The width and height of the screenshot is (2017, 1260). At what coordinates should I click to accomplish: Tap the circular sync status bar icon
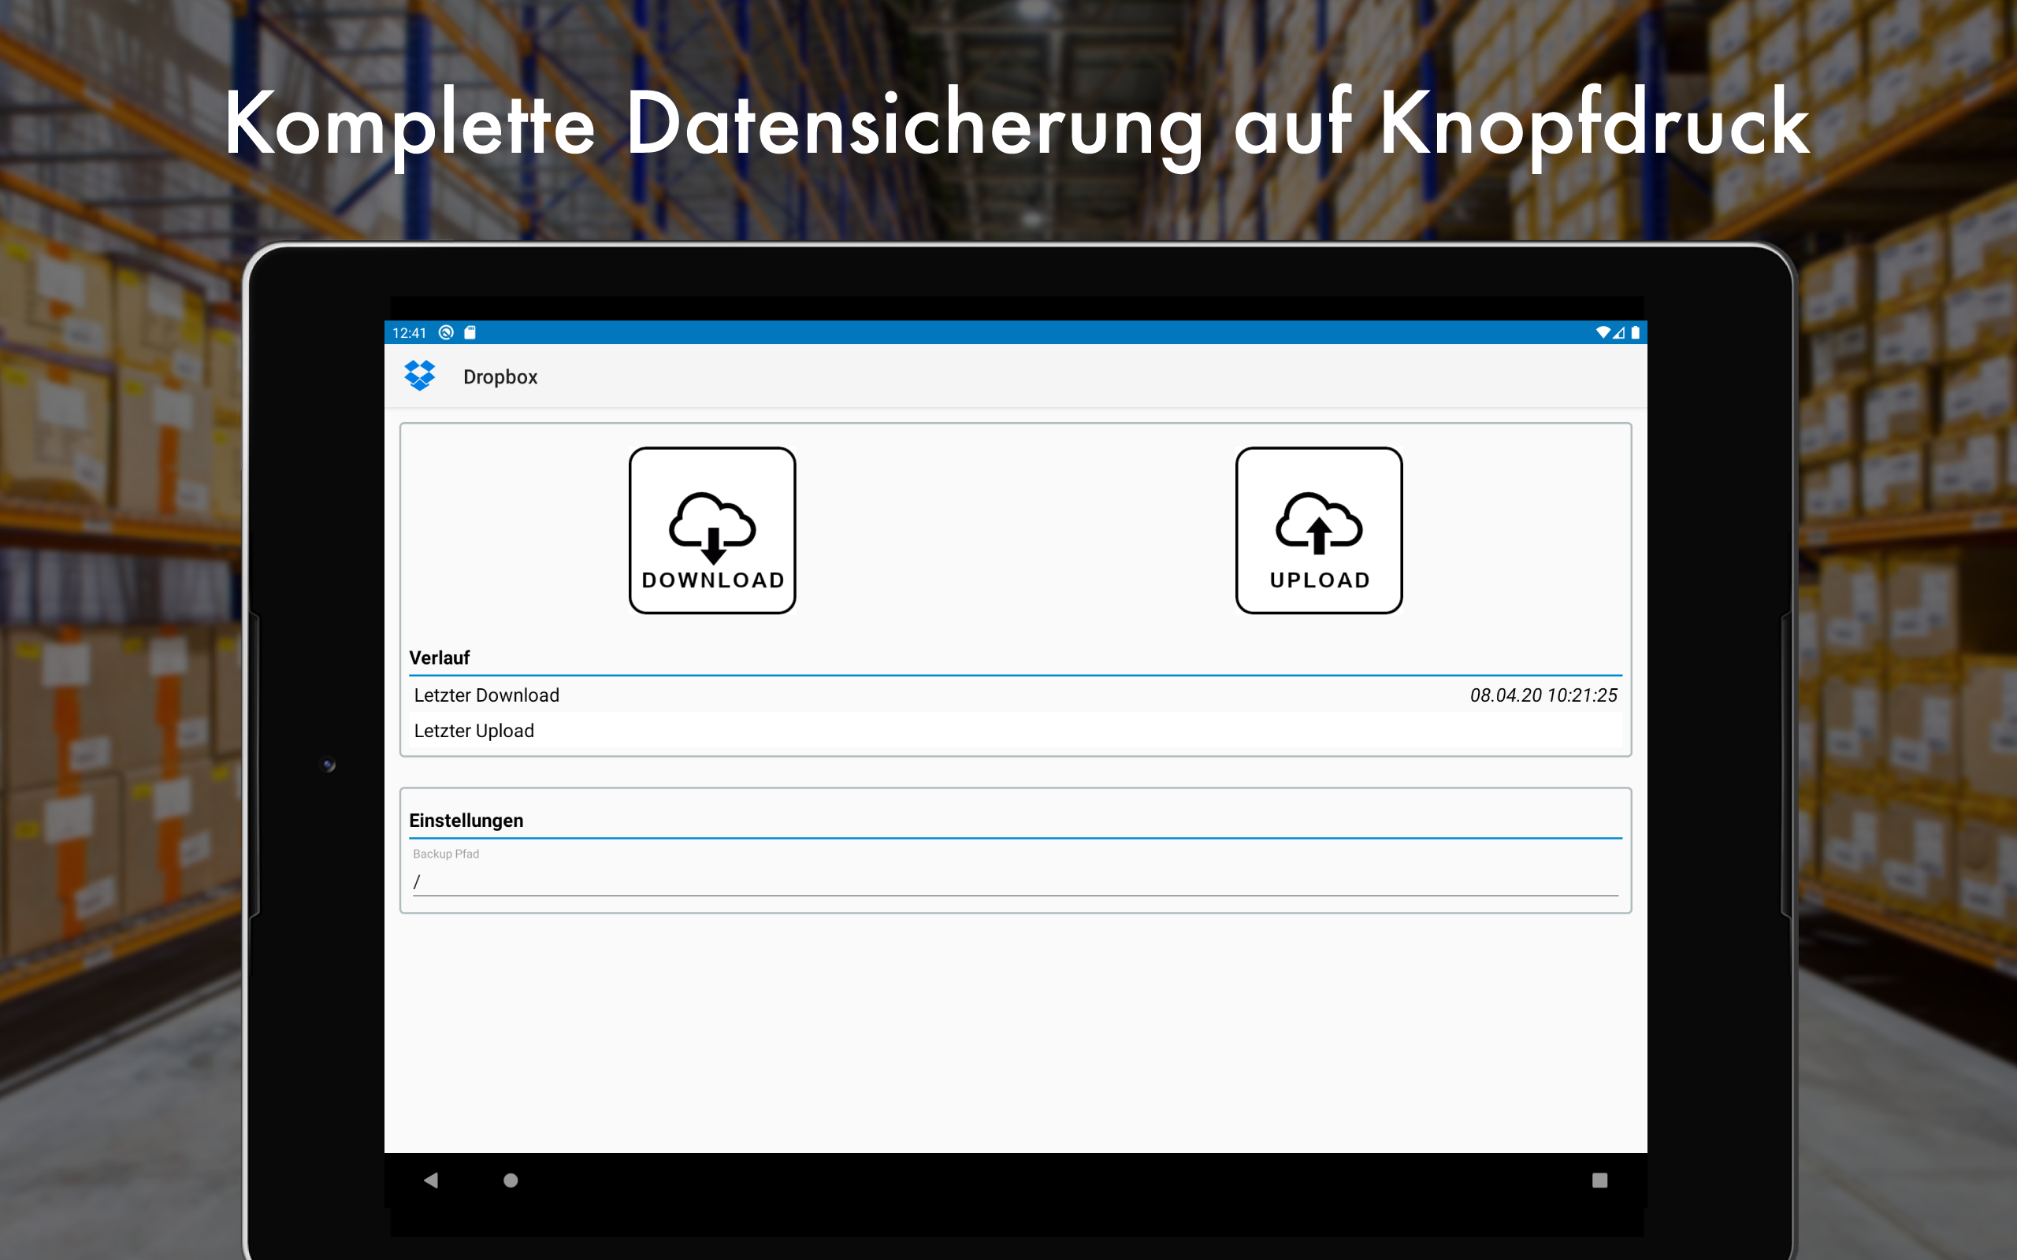[446, 332]
